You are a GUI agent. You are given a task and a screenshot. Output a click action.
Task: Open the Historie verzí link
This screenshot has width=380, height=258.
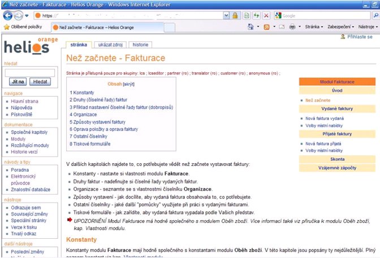24,152
